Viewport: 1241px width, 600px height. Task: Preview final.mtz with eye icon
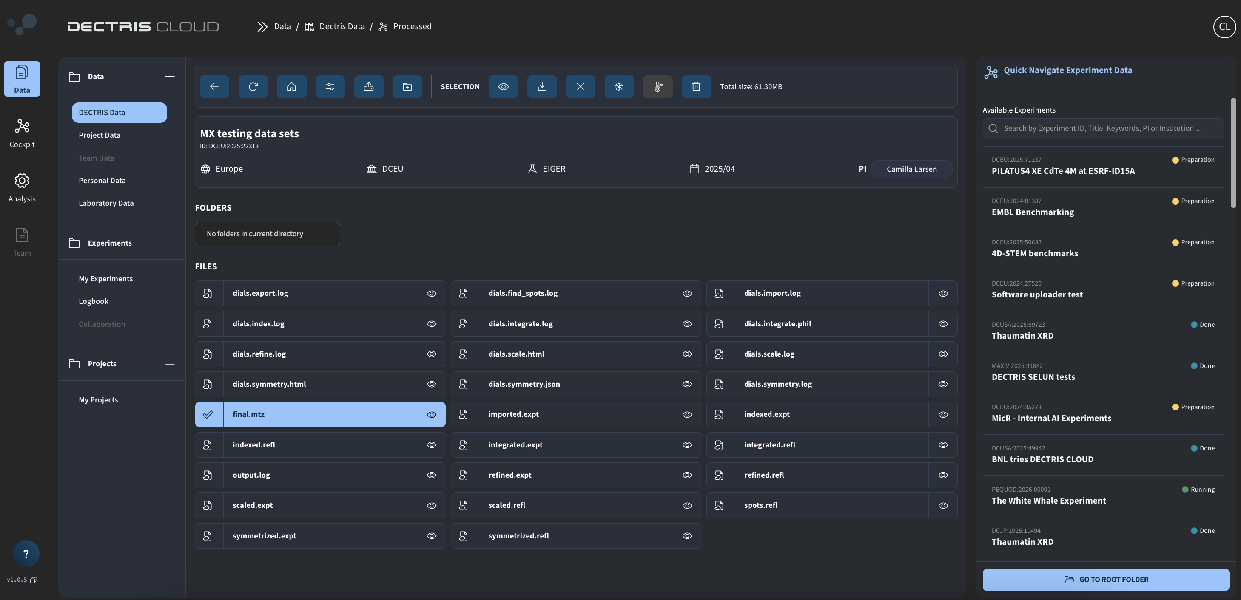432,414
